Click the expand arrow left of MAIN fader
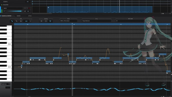172x97 pixels. pyautogui.click(x=4, y=11)
